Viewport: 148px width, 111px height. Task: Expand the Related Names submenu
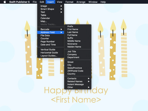tap(78, 81)
